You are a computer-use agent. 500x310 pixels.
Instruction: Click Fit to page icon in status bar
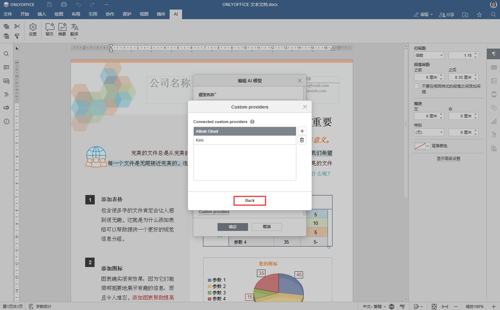pyautogui.click(x=434, y=306)
